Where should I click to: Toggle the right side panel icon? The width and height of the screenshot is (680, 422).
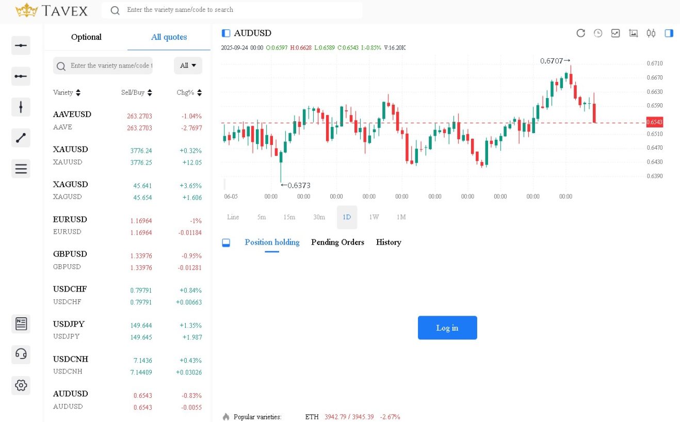tap(669, 34)
